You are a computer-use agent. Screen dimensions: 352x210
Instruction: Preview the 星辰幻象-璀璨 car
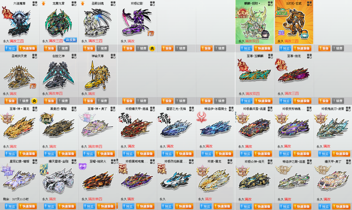click(x=10, y=206)
